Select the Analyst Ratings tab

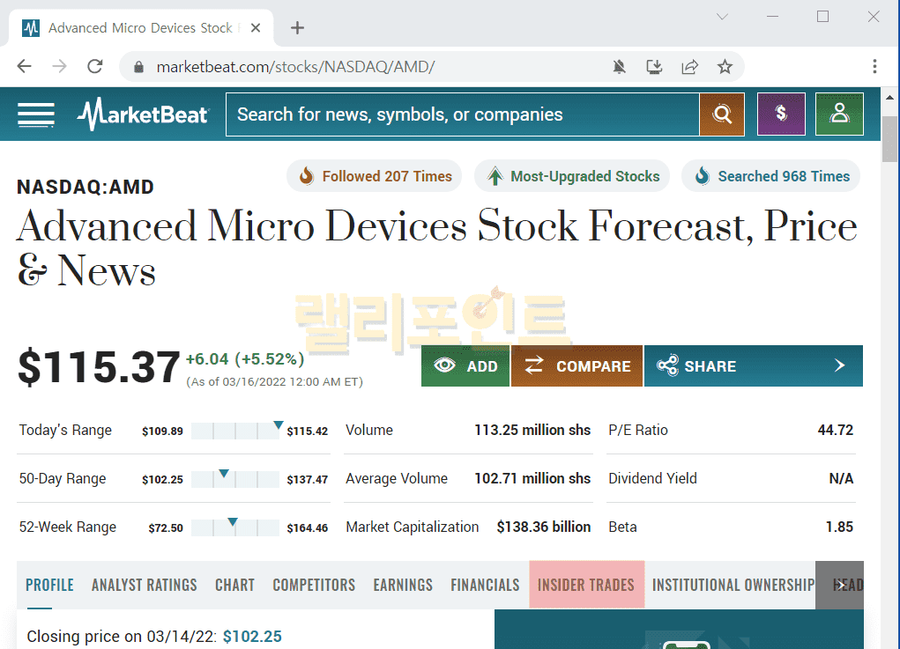click(145, 585)
